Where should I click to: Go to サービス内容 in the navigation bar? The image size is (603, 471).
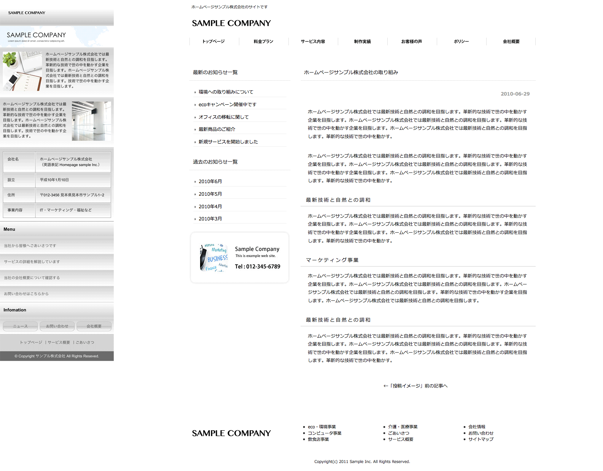pos(313,42)
